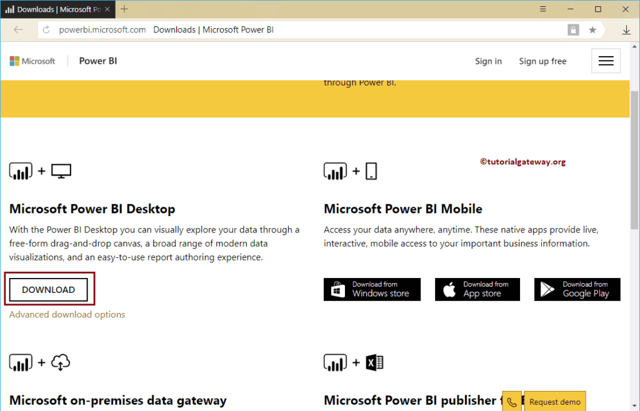Click the on-premises data gateway cloud icon

[59, 362]
